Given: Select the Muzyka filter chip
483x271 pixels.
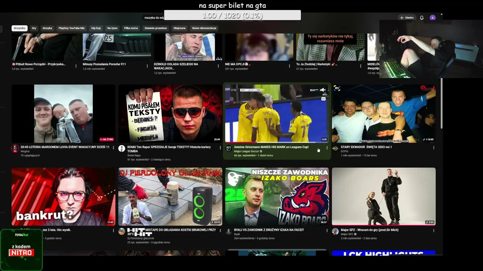Looking at the screenshot, I should (x=47, y=28).
